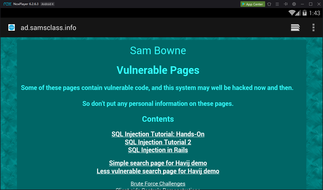Tap the ad.samsclass.info address bar
This screenshot has height=190, width=323.
coord(49,27)
